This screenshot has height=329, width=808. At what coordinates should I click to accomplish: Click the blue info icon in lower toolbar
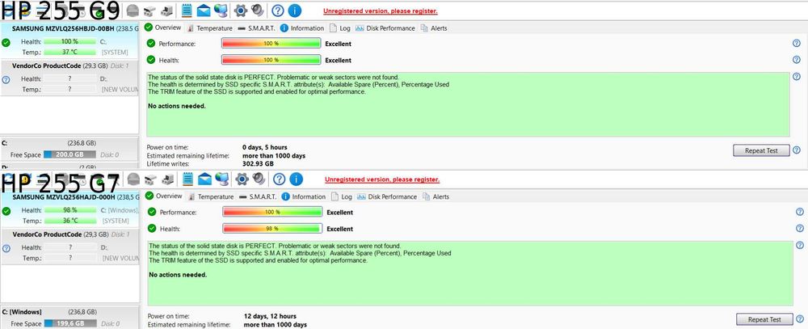click(296, 179)
